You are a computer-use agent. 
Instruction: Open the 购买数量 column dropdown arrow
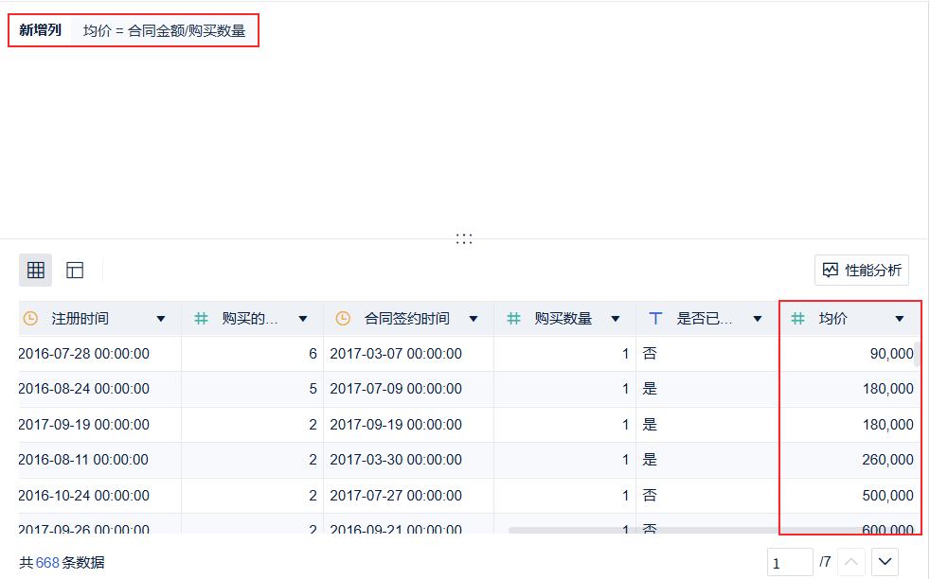pyautogui.click(x=616, y=319)
